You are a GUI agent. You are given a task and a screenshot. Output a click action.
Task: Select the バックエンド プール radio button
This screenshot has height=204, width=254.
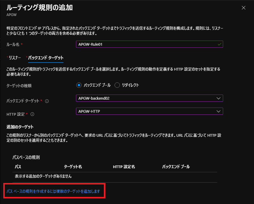79,85
